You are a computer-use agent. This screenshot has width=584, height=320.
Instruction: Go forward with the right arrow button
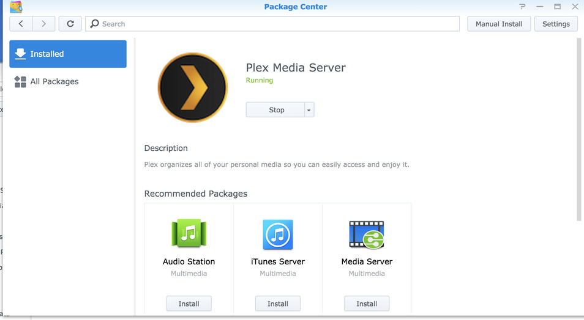[43, 24]
